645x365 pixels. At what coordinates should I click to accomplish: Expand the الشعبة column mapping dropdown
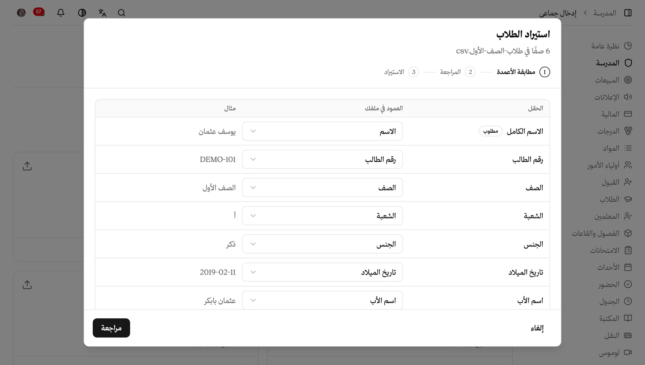(x=322, y=216)
